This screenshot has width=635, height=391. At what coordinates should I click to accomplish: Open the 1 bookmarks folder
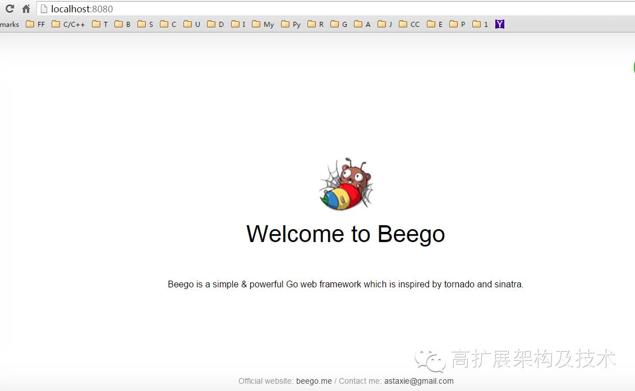tap(480, 24)
